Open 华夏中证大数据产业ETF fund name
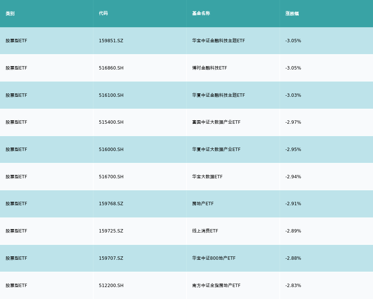The width and height of the screenshot is (373, 299). 216,149
